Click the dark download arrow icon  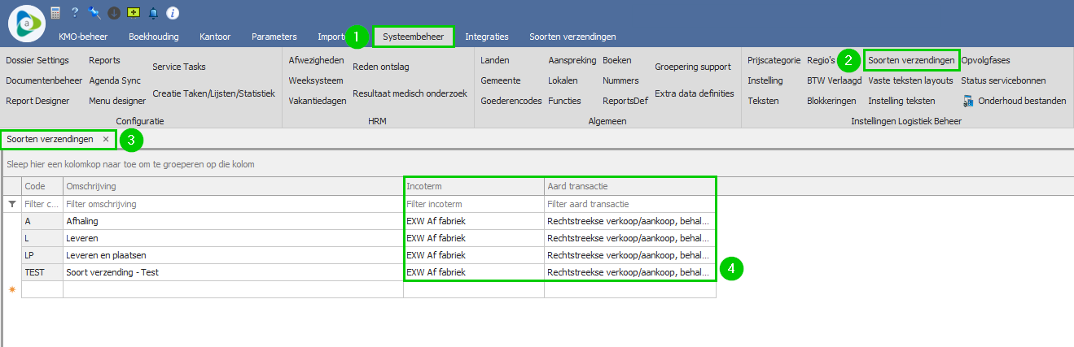[x=114, y=12]
